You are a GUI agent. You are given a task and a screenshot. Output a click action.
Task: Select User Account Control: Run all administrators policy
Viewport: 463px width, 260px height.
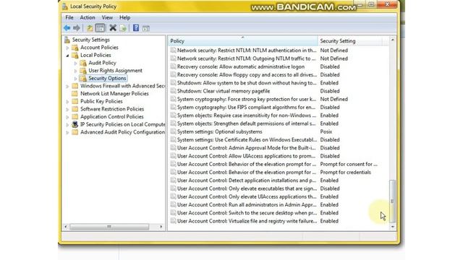[x=247, y=204]
